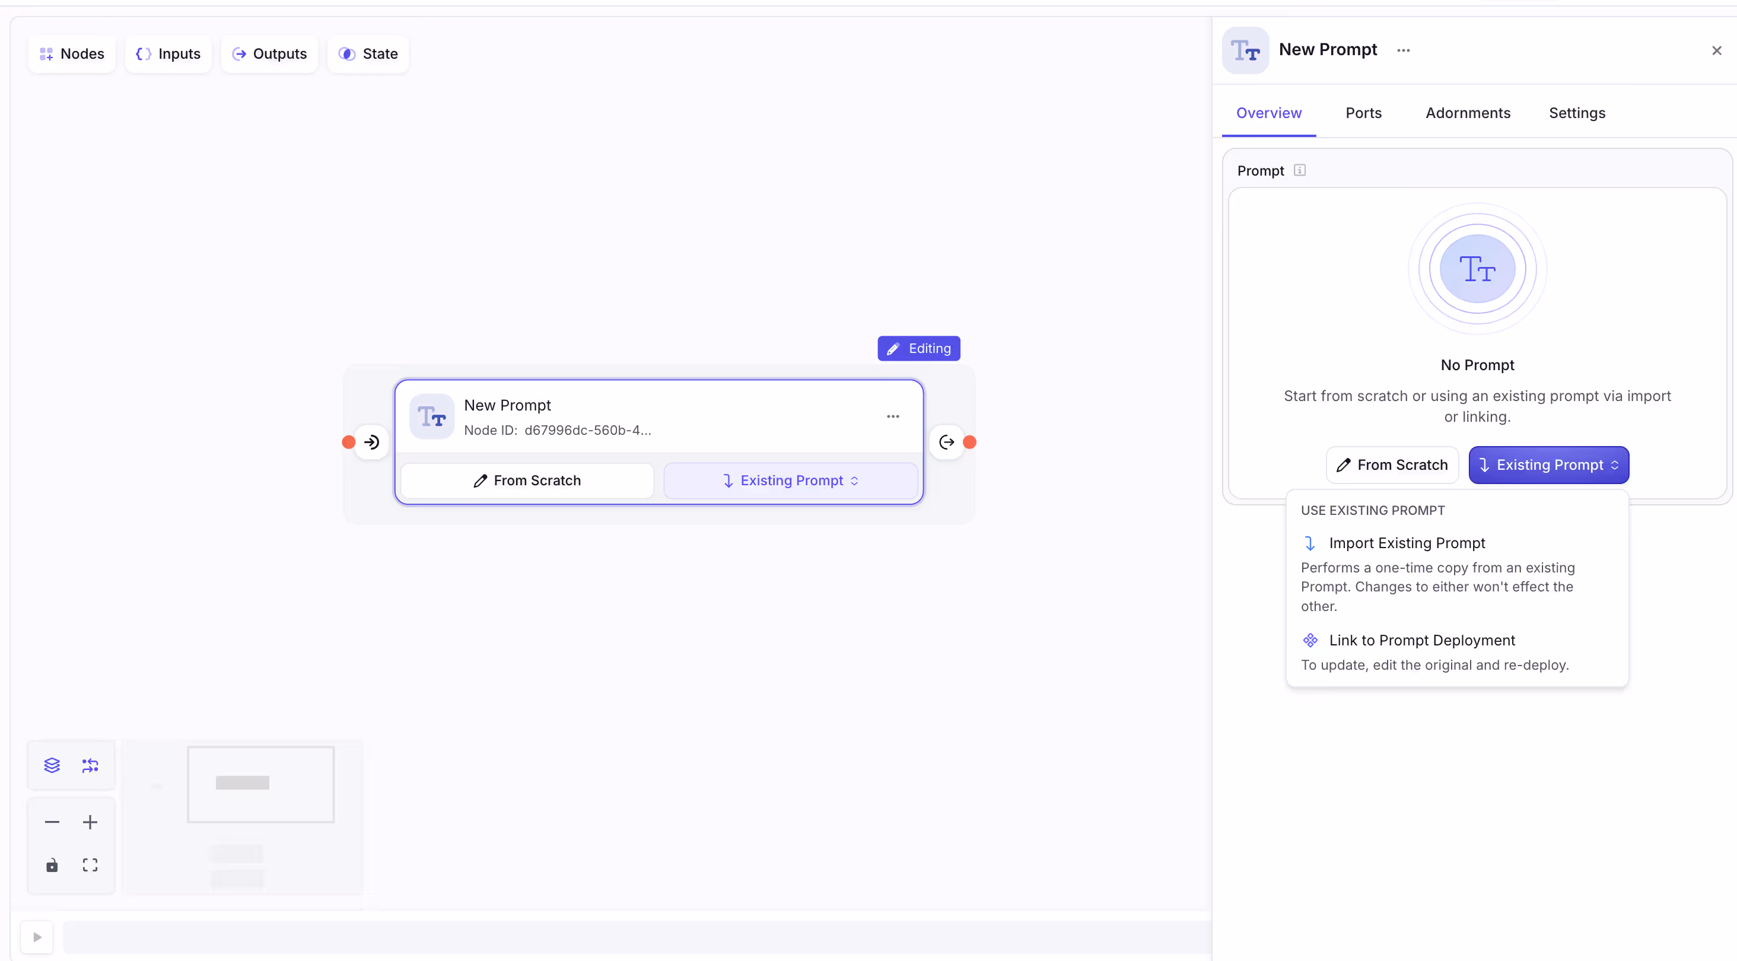
Task: Click the red dot on node's left
Action: click(x=349, y=443)
